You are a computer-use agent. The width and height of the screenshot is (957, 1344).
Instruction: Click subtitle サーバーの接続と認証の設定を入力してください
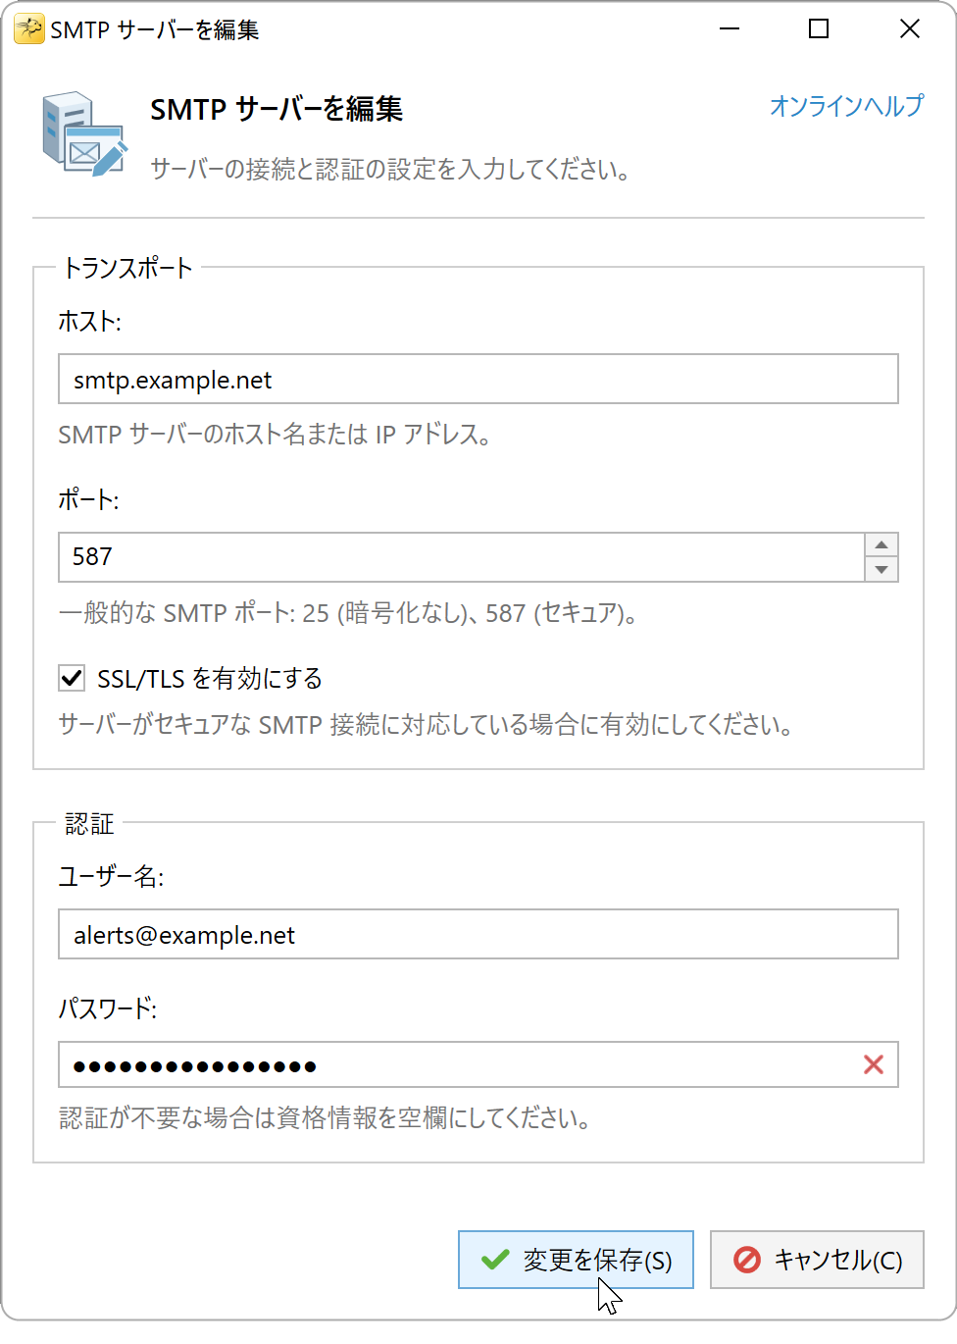point(390,169)
